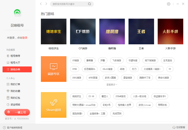188x130 pixels.
Task: Click the Steam游戏 logo tile
Action: click(54, 105)
